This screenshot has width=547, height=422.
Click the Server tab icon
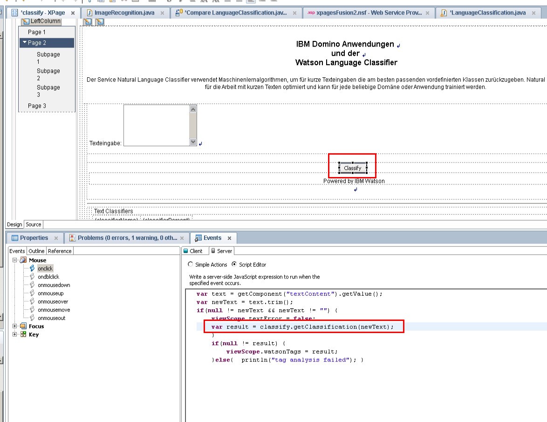pos(213,251)
